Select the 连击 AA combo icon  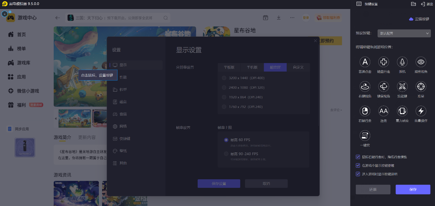point(383,111)
